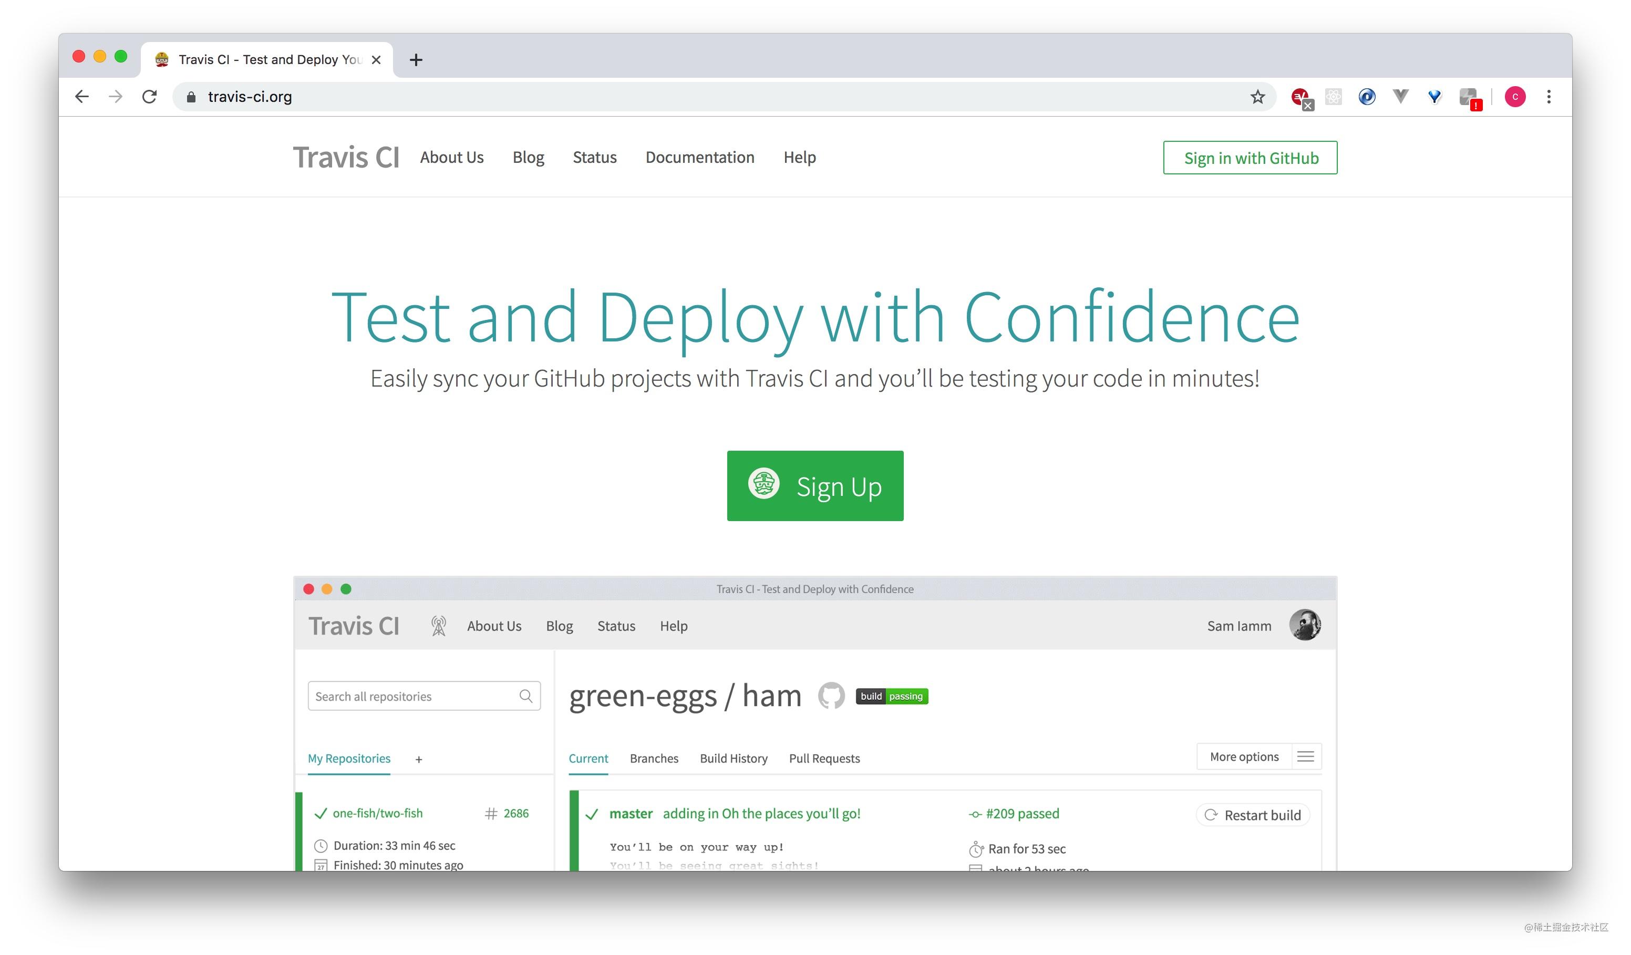Reload the Travis CI page

coord(150,97)
